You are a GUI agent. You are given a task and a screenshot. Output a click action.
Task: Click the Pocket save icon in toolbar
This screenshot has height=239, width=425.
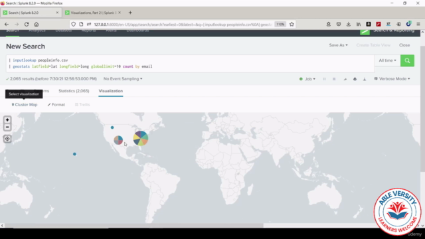[x=339, y=24]
